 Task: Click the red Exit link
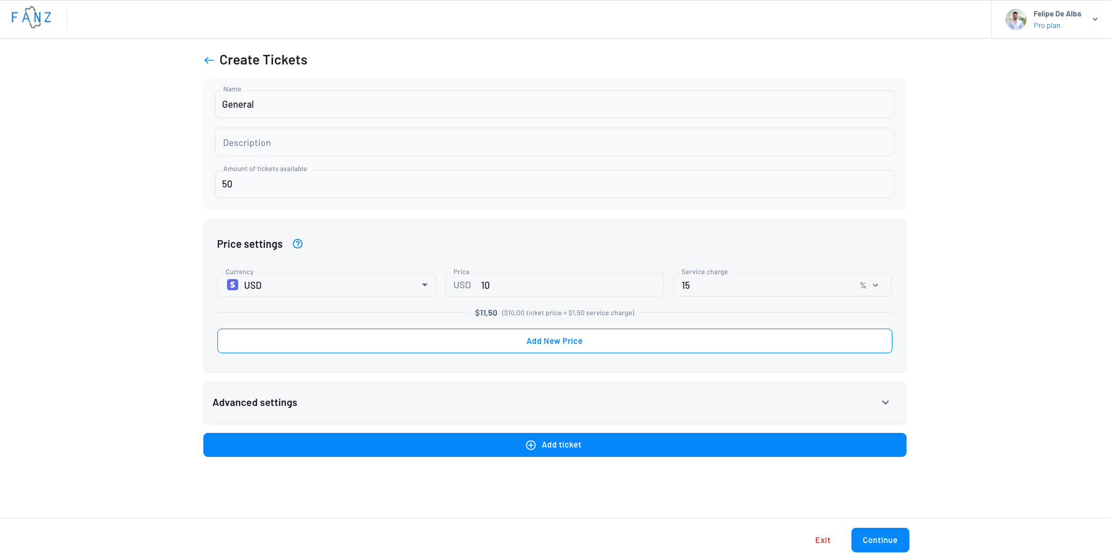(x=822, y=540)
